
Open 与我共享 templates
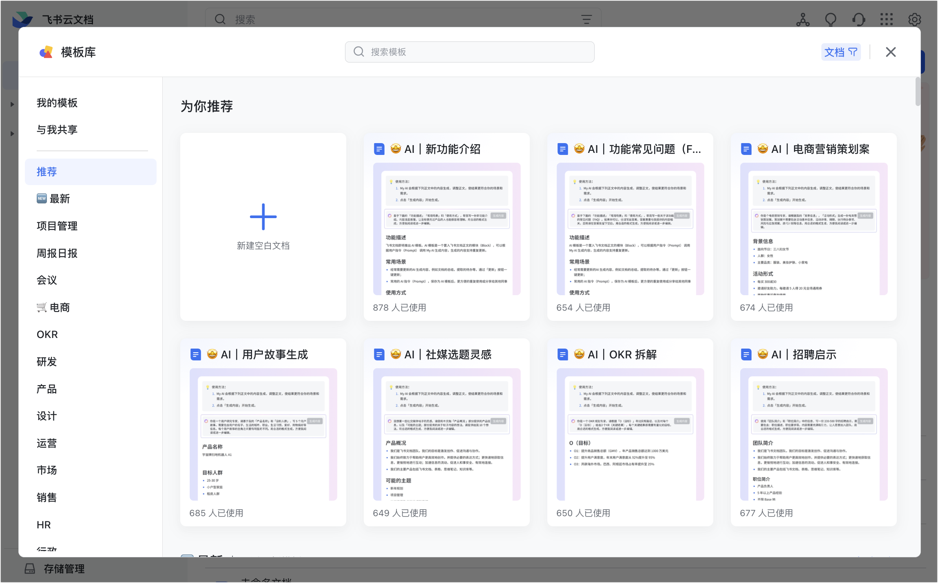pyautogui.click(x=57, y=130)
